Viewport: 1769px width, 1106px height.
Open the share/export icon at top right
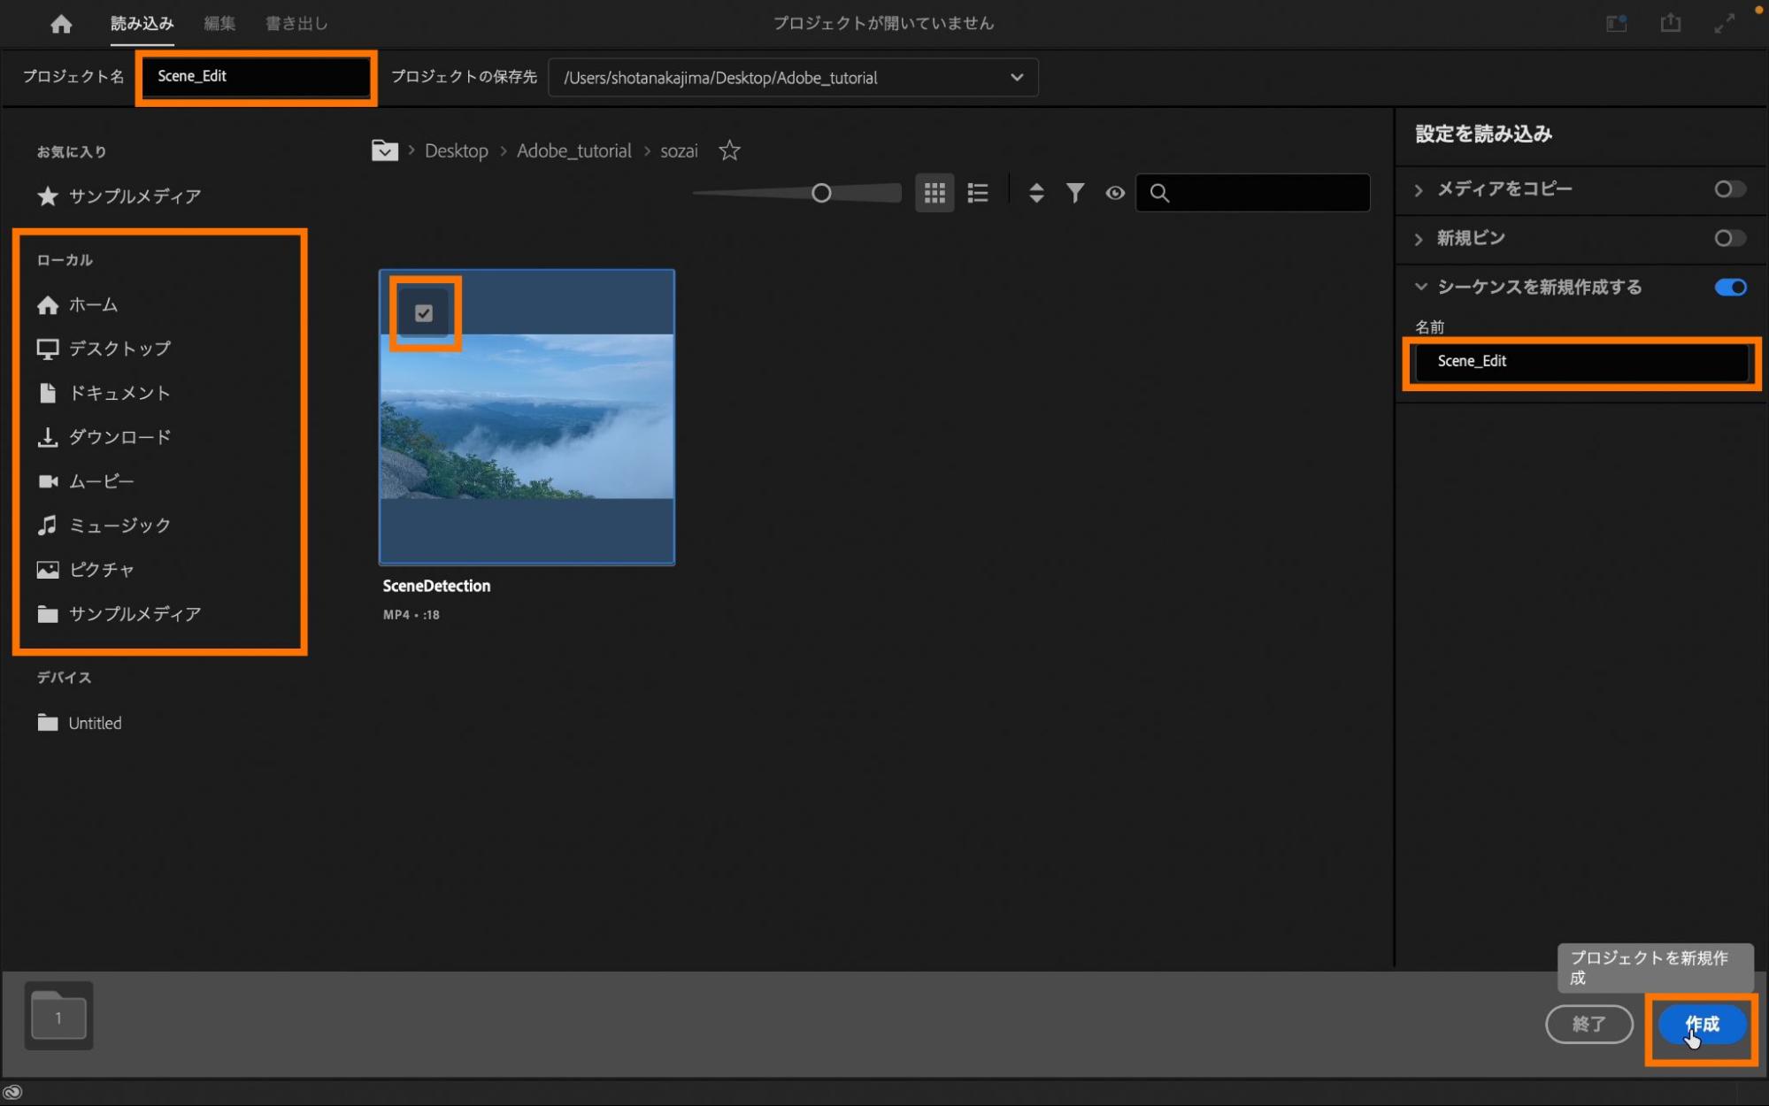[1670, 23]
